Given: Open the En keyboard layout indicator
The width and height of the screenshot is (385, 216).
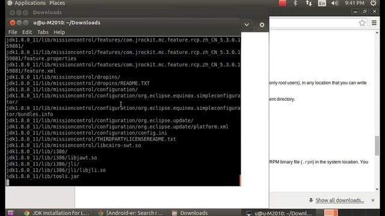Looking at the screenshot, I should click(x=322, y=3).
